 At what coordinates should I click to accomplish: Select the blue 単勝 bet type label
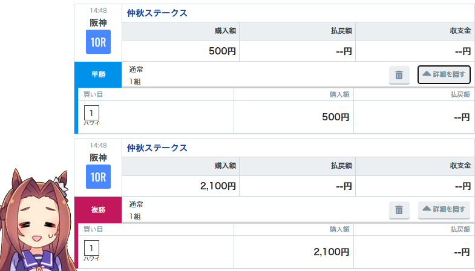[x=98, y=74]
